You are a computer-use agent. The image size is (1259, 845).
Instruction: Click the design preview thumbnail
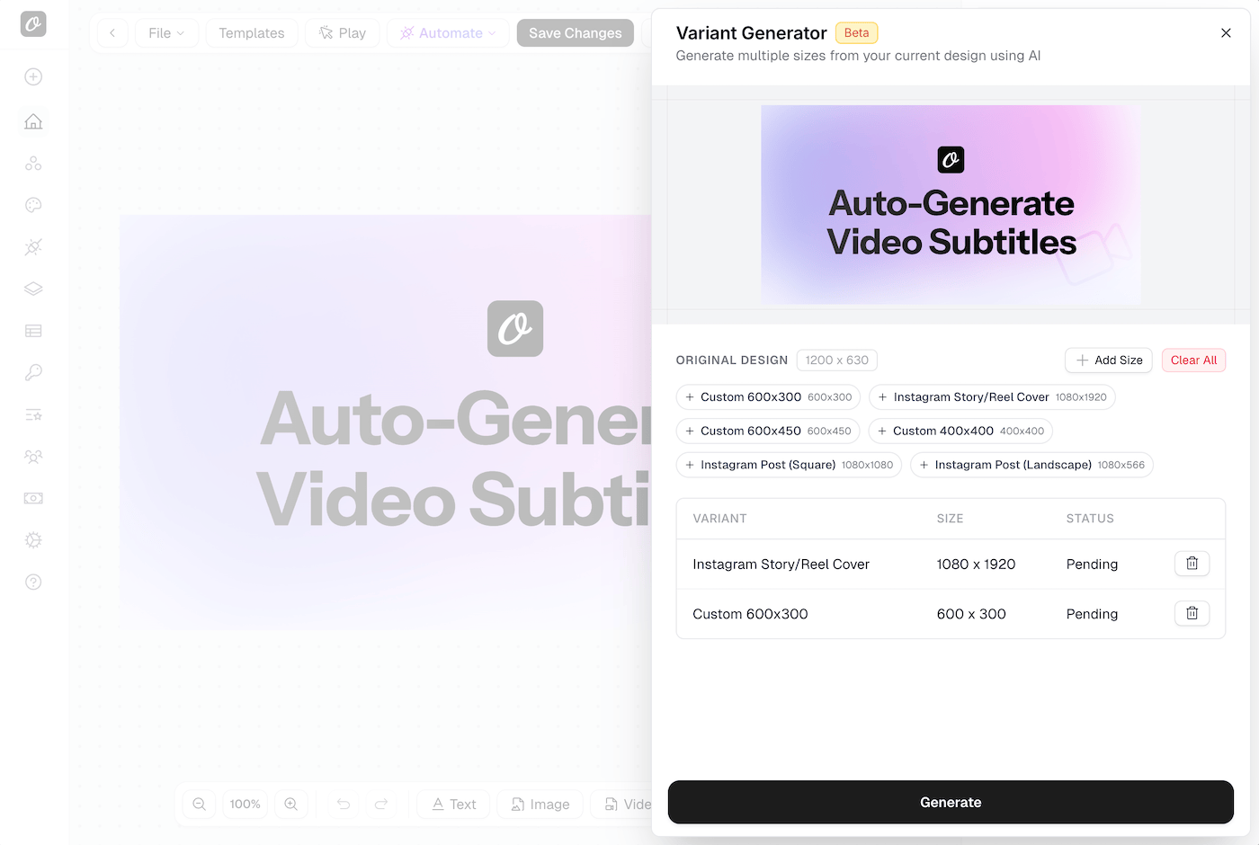coord(951,205)
